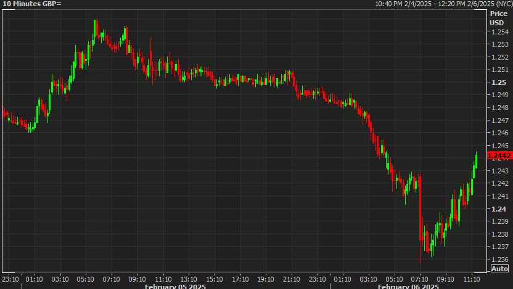Click the tall green candle at the chart's highest peak

pyautogui.click(x=95, y=31)
